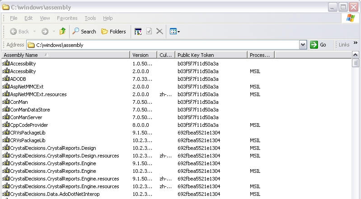Expand the Links toolbar chevron

click(x=356, y=42)
